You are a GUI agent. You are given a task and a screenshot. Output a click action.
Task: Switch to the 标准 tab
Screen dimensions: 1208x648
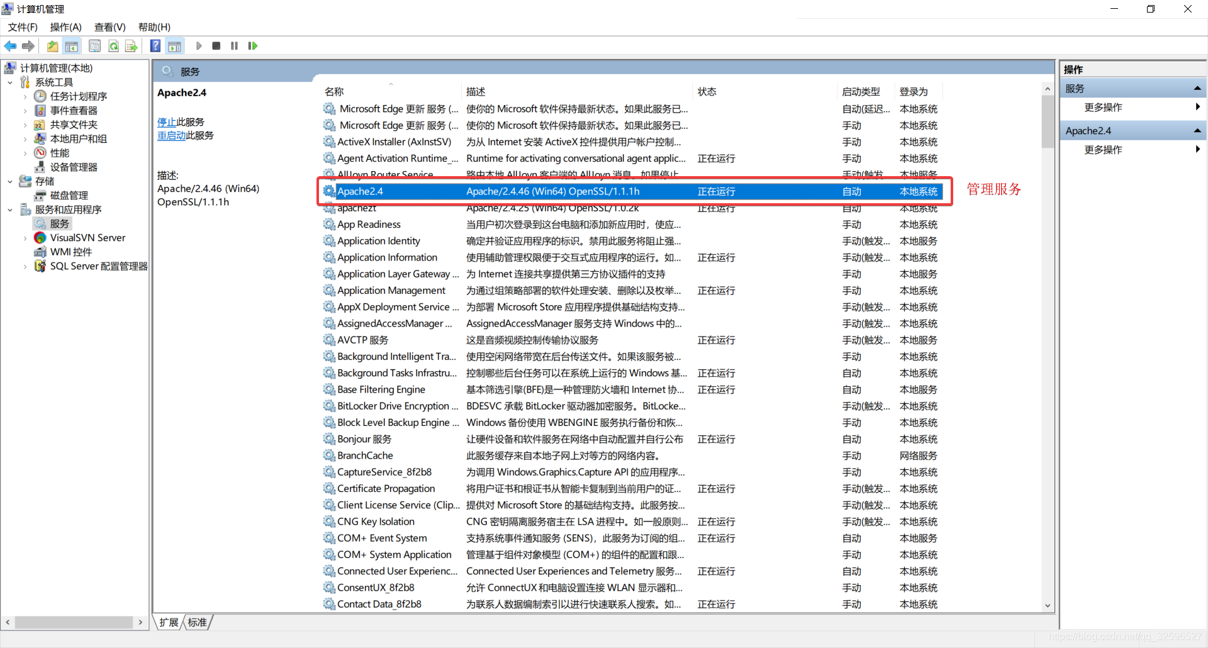(x=197, y=622)
